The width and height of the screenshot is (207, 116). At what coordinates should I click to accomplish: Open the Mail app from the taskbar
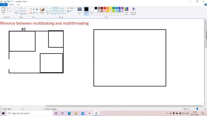click(83, 113)
